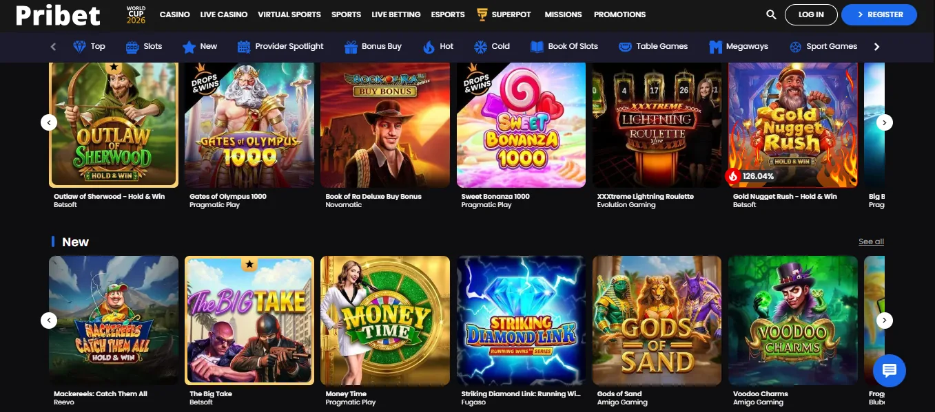Open The Big Take thumbnail
This screenshot has height=412, width=935.
(x=249, y=321)
